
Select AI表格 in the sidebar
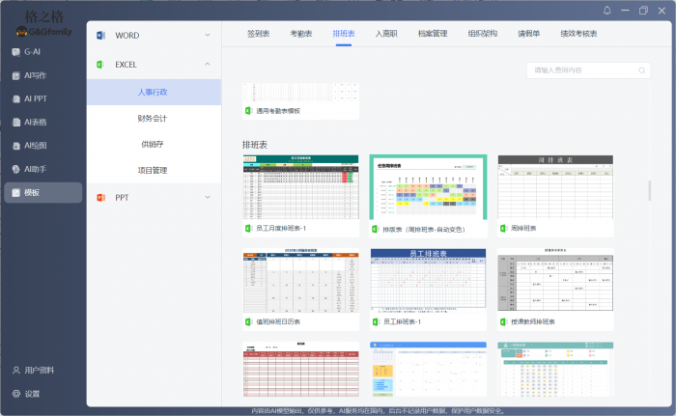pyautogui.click(x=36, y=122)
